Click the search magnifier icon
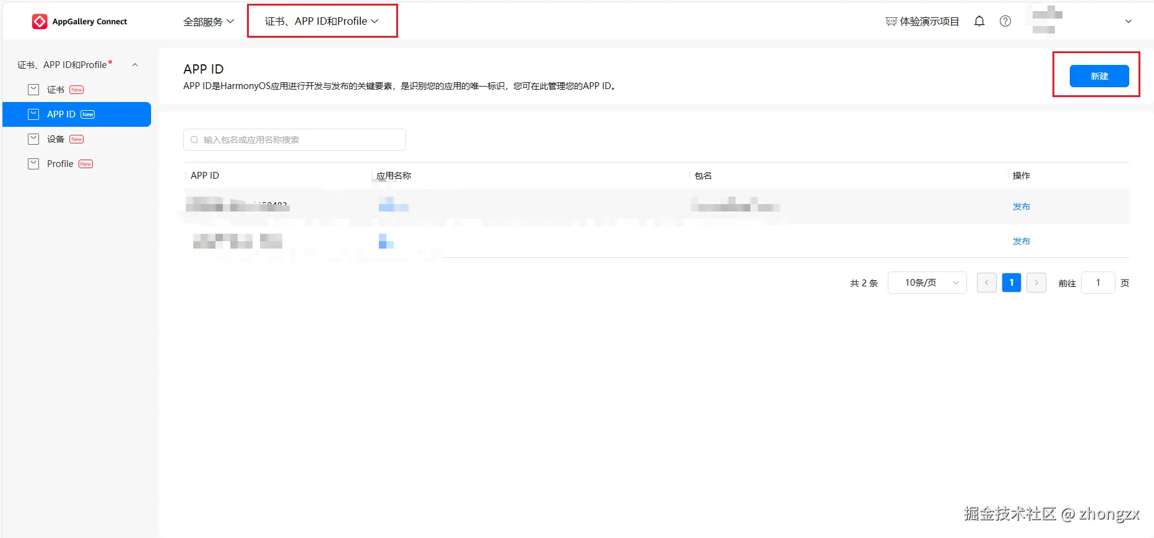 click(194, 140)
